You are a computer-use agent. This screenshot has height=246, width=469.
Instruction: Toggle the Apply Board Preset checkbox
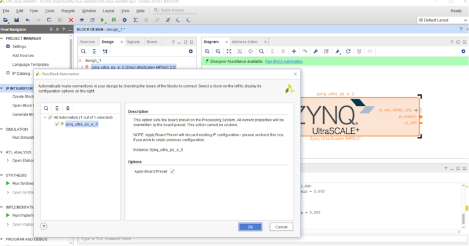pyautogui.click(x=172, y=171)
